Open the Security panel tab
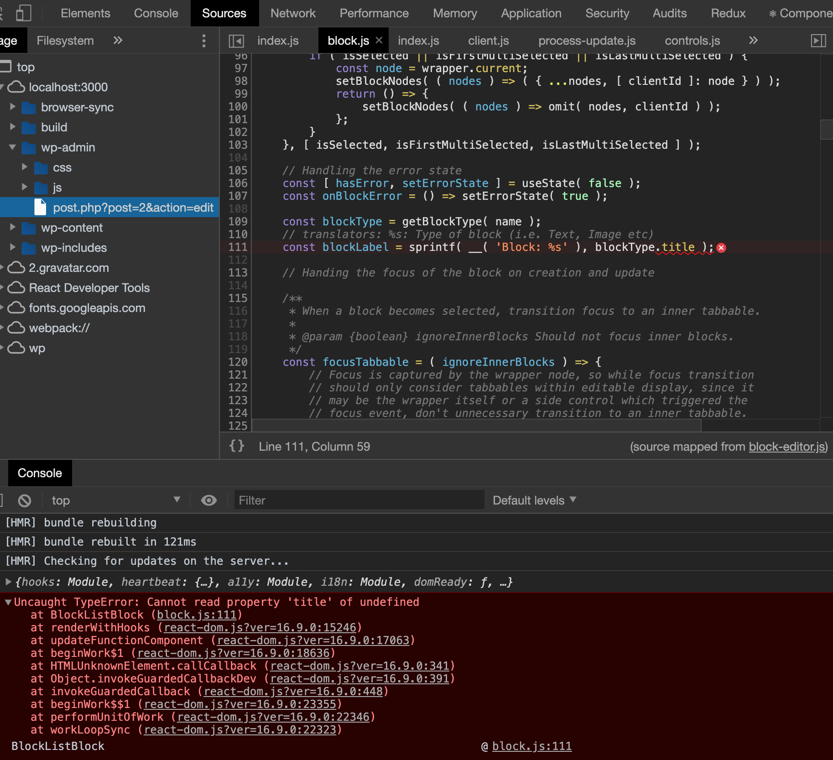This screenshot has height=760, width=833. 607,13
